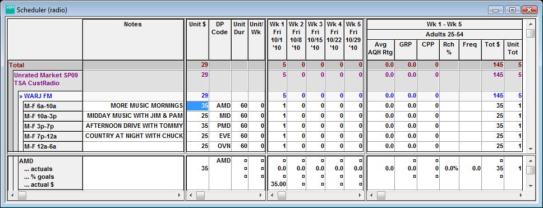The image size is (543, 208).
Task: Click the upper pane vertical scrollbar down arrow
Action: [x=530, y=149]
